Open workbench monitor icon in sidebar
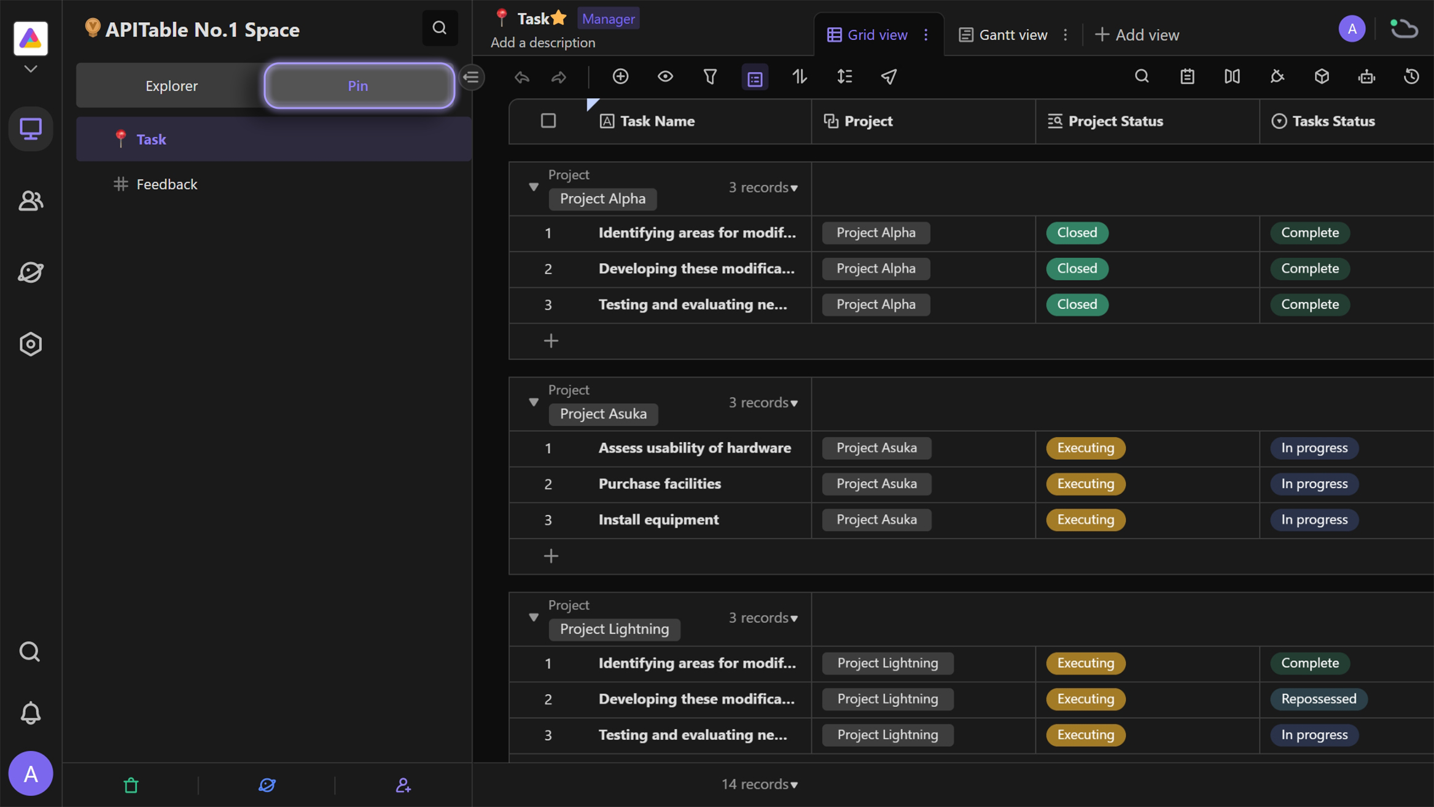 point(31,128)
